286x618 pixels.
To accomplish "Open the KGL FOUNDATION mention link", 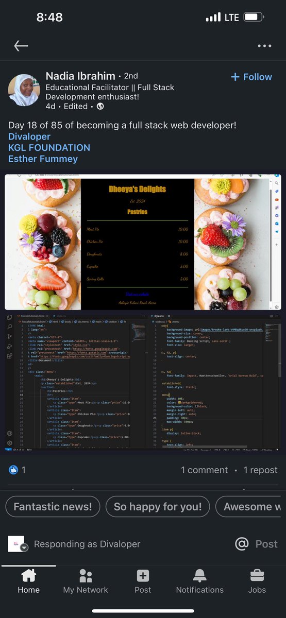I will pos(49,148).
